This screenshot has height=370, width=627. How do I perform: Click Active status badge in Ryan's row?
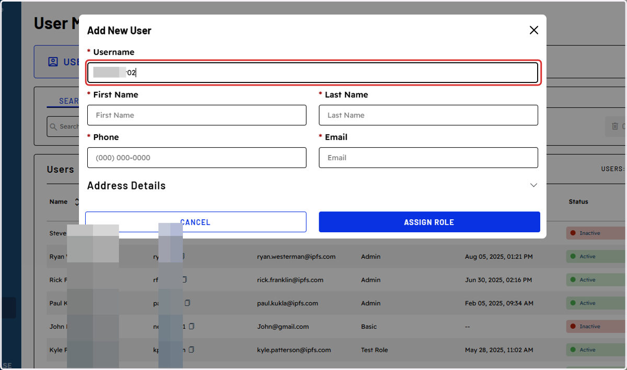pyautogui.click(x=596, y=257)
